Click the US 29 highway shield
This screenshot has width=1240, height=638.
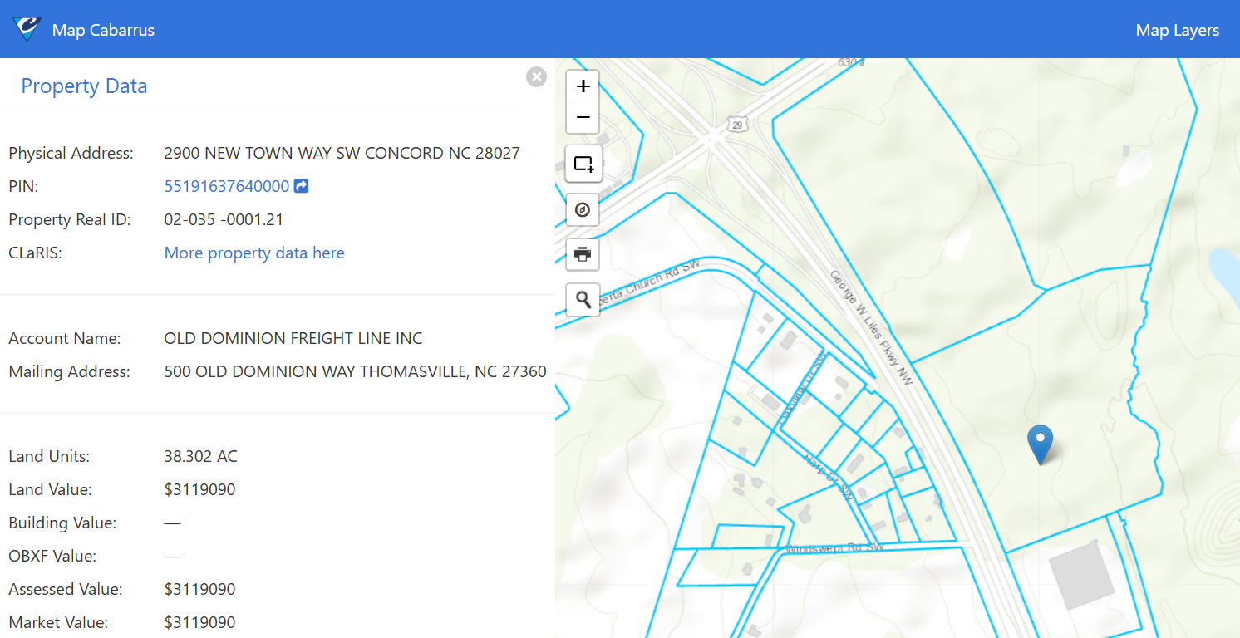click(x=736, y=124)
